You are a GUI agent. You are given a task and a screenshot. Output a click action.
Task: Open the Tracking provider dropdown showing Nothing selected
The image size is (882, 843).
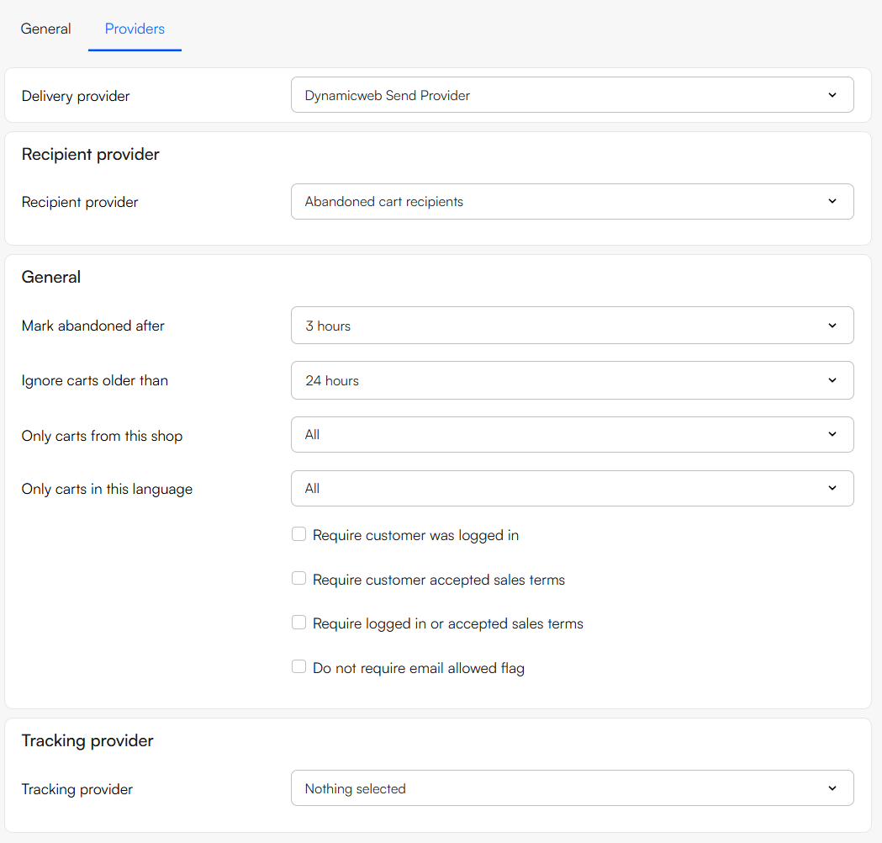(x=572, y=789)
